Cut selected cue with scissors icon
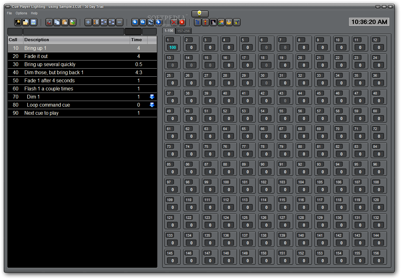The height and width of the screenshot is (279, 401). tap(49, 22)
